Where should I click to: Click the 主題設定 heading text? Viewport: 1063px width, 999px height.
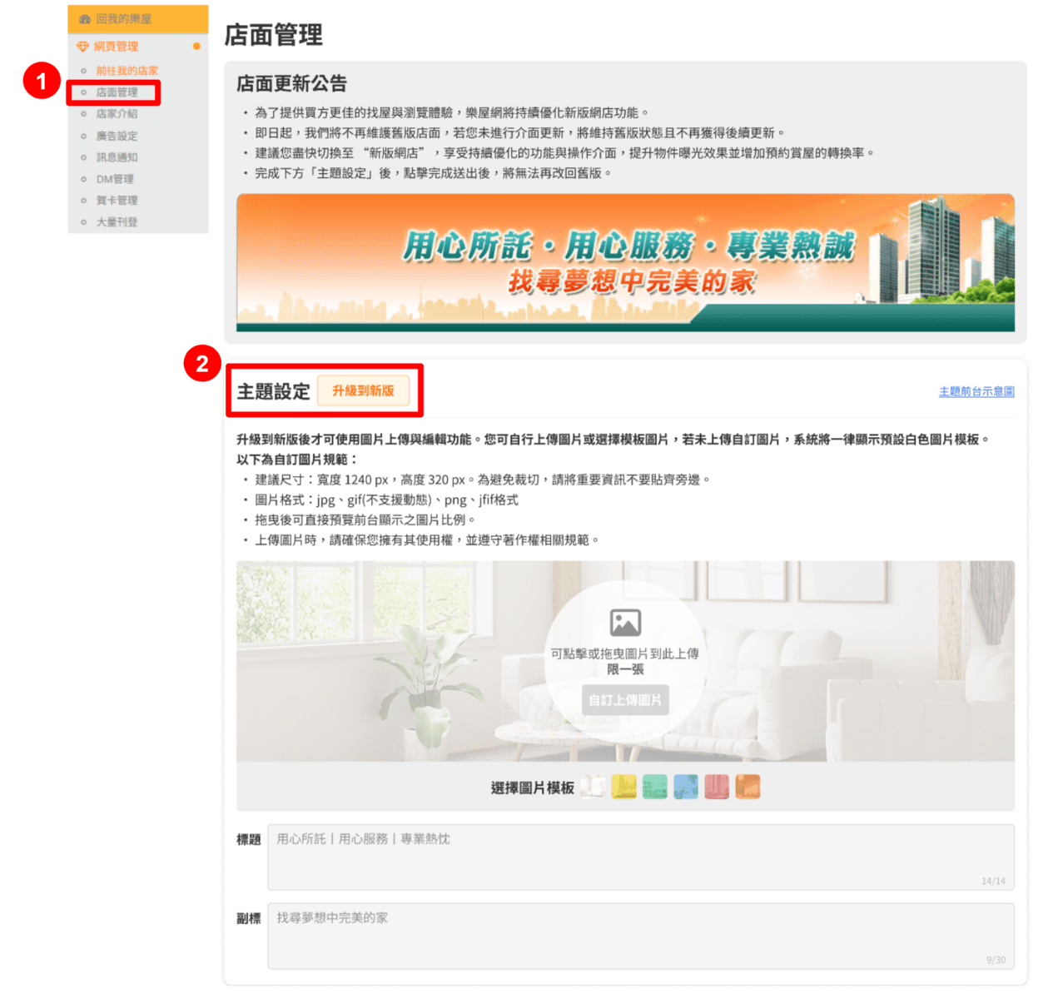(273, 391)
